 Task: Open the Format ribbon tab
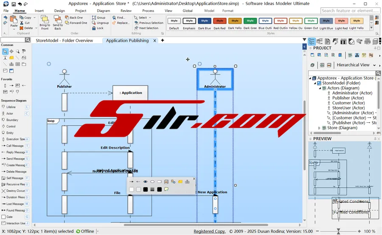228,11
